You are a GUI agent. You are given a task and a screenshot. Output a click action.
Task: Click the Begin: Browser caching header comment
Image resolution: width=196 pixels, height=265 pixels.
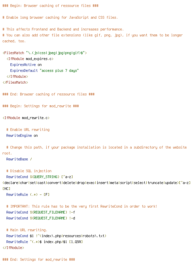51,6
